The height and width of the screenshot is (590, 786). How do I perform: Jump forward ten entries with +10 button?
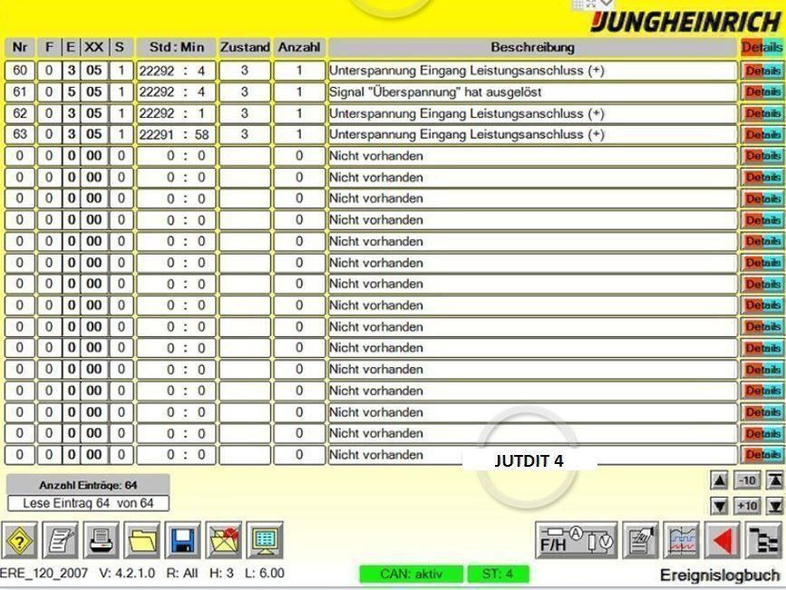coord(746,506)
